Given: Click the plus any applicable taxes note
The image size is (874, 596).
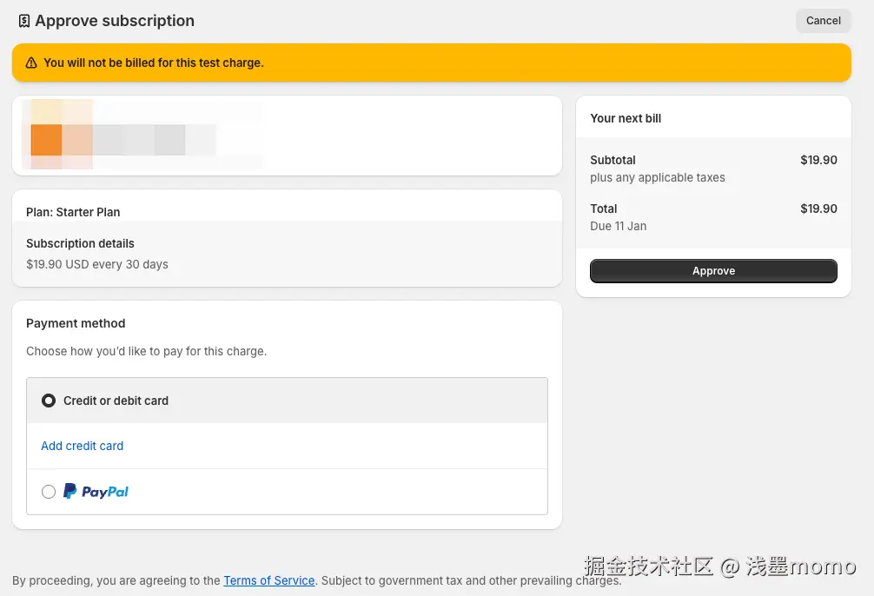Looking at the screenshot, I should point(658,177).
